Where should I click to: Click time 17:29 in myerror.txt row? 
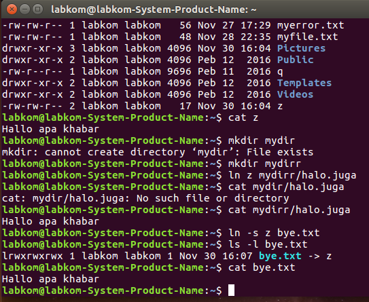[256, 25]
